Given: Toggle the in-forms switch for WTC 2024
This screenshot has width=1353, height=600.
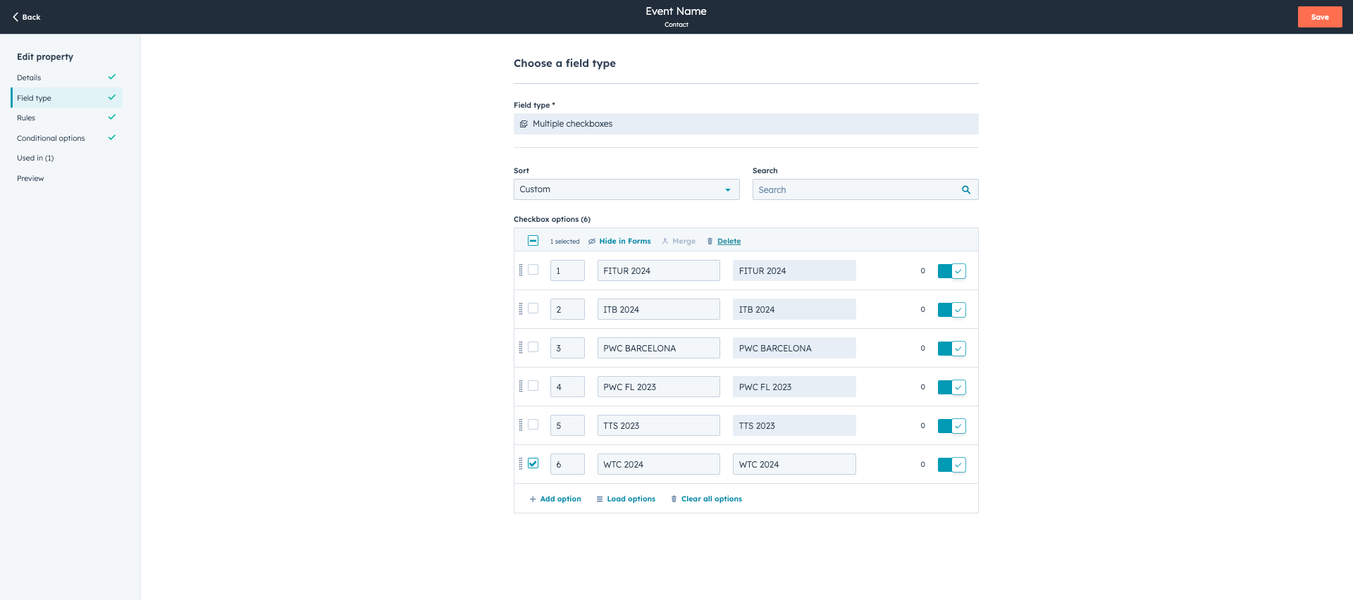Looking at the screenshot, I should (951, 465).
